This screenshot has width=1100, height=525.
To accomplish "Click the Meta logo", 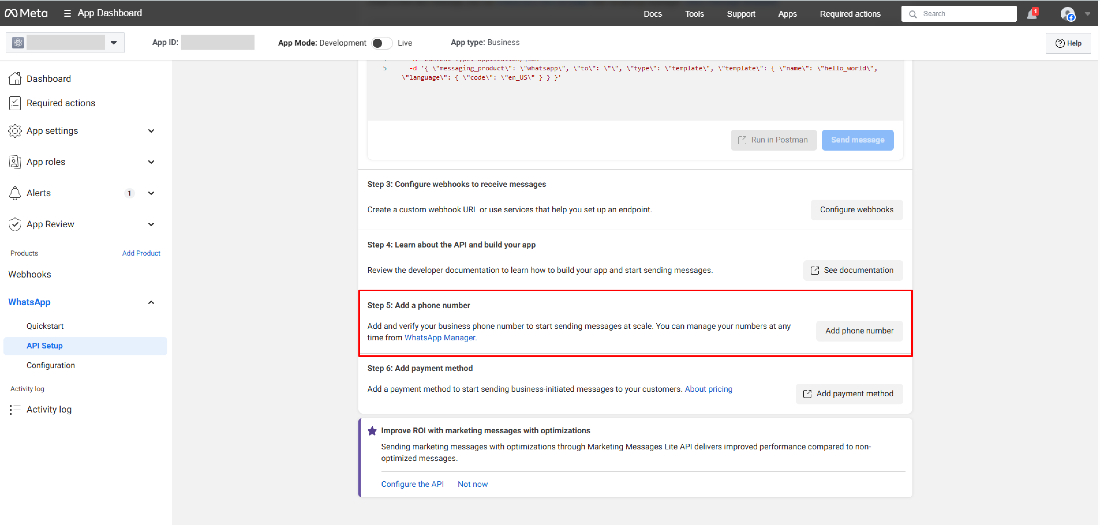I will (27, 13).
